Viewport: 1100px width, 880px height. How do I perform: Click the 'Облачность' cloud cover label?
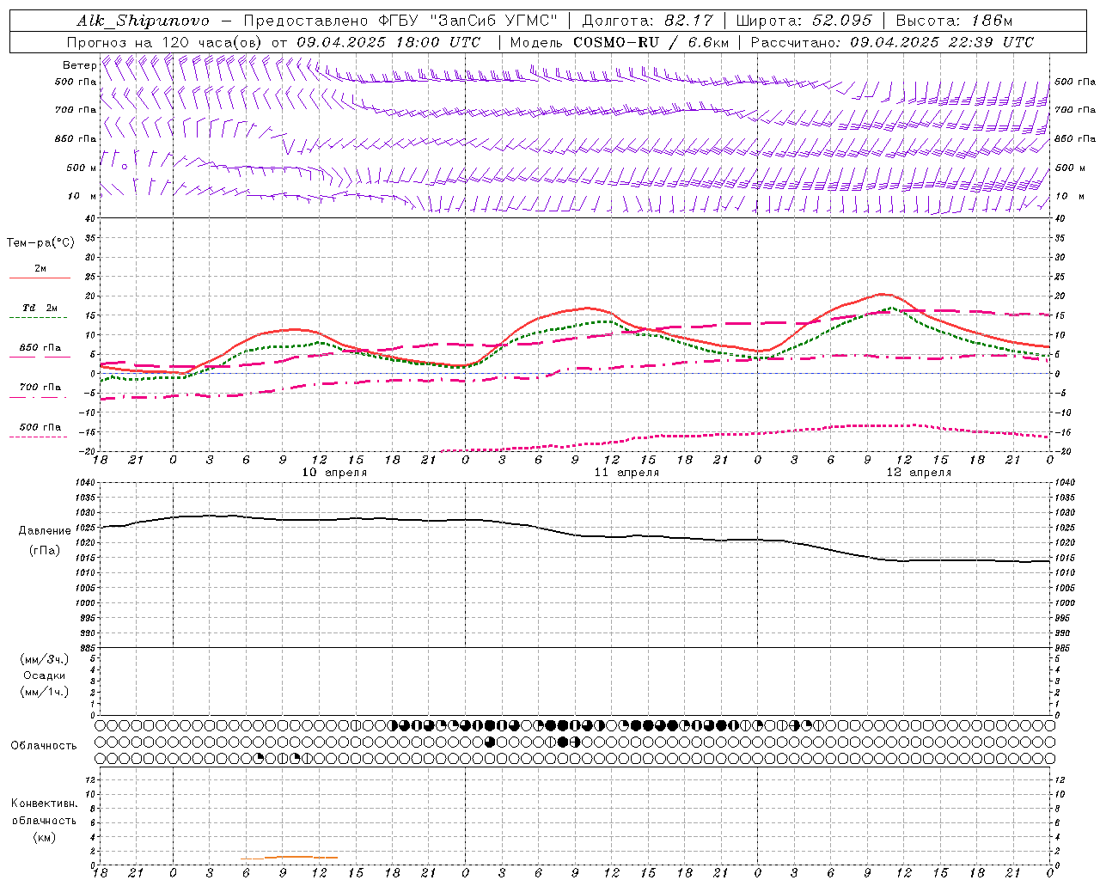pyautogui.click(x=44, y=746)
